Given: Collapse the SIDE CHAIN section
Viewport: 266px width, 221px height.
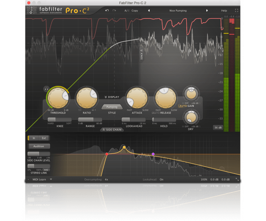Looking at the screenshot, I should pyautogui.click(x=112, y=130).
